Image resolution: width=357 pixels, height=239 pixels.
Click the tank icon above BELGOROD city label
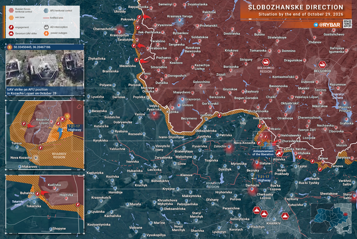pos(322,65)
